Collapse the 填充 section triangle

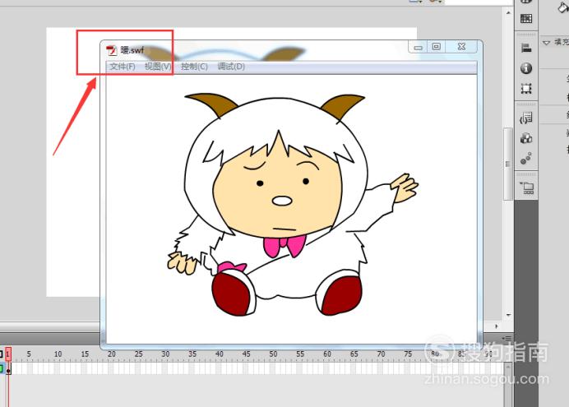pos(546,43)
